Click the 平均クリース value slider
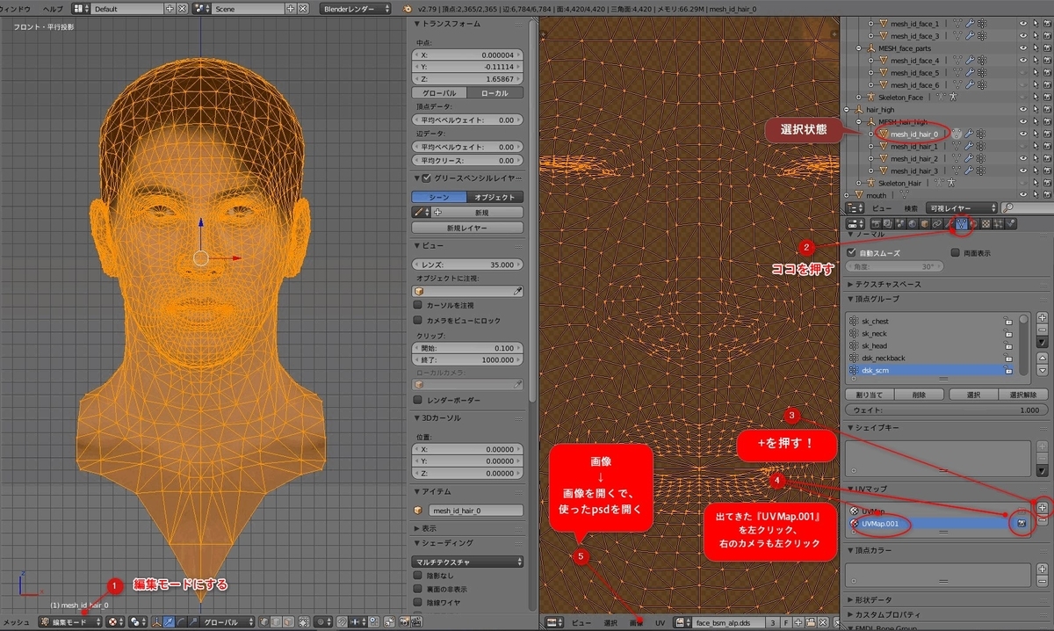 468,161
